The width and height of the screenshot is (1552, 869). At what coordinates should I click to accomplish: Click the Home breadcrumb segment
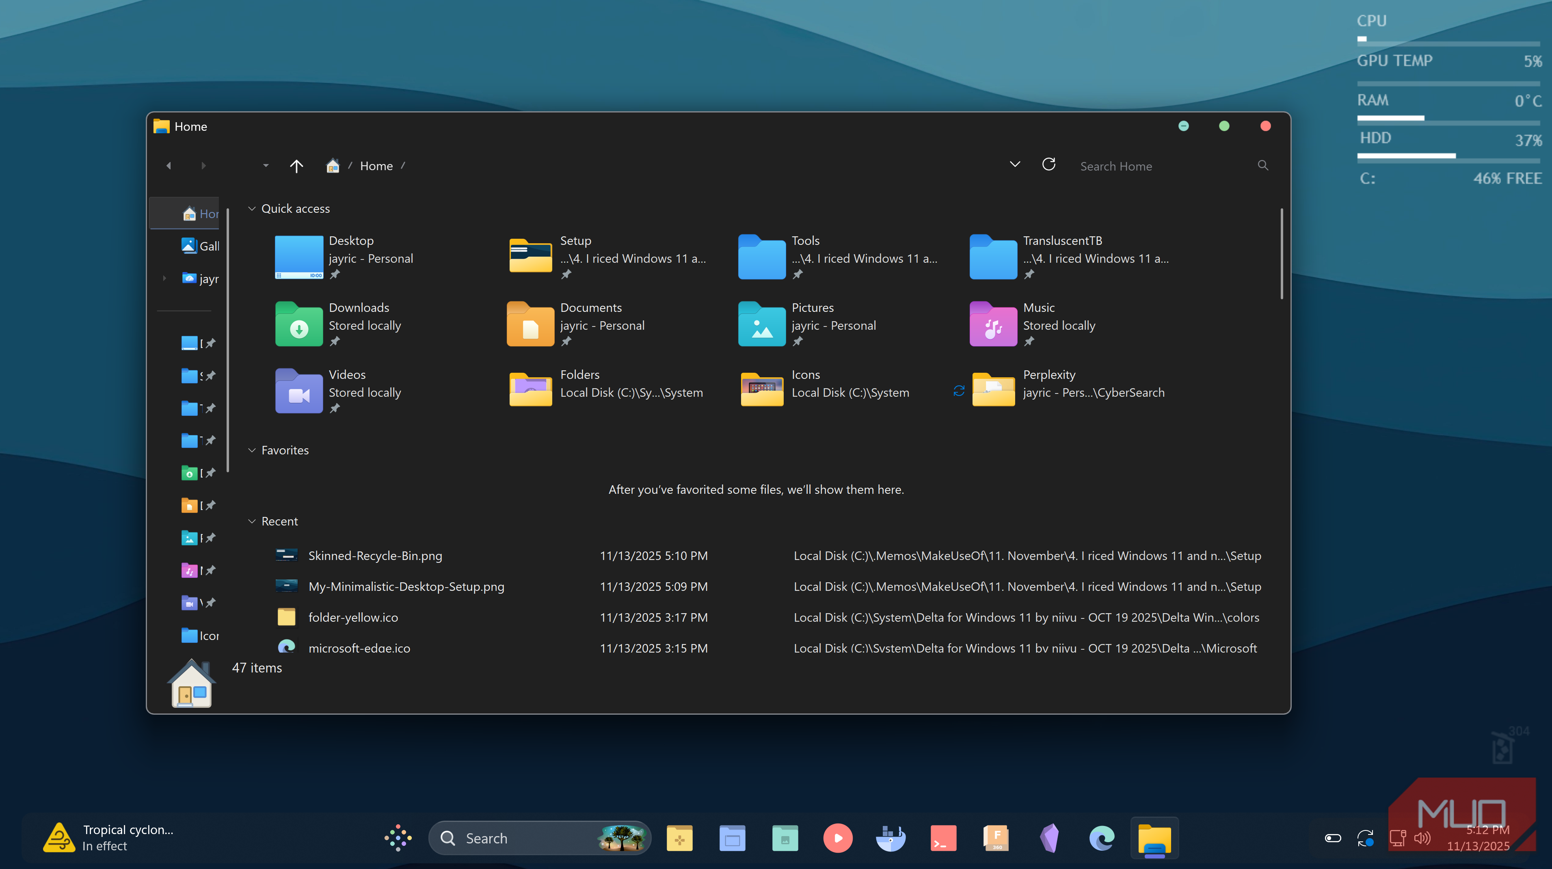[376, 166]
